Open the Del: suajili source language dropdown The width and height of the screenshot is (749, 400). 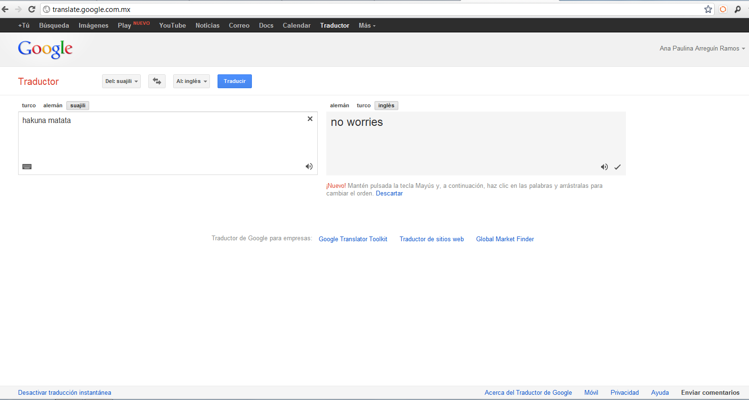click(x=121, y=82)
